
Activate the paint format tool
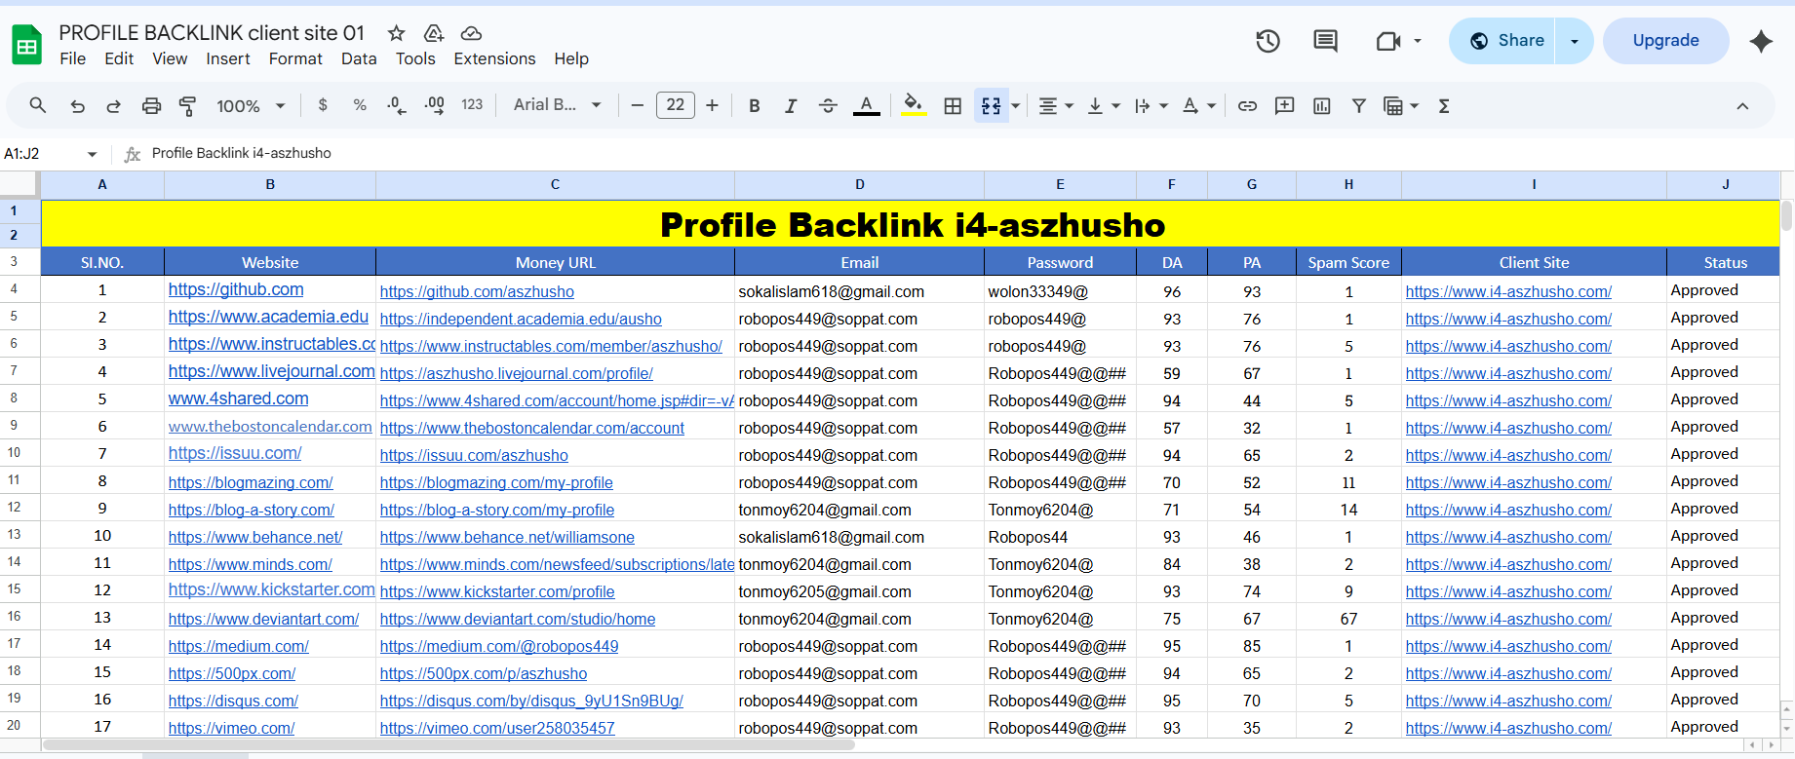[x=187, y=106]
